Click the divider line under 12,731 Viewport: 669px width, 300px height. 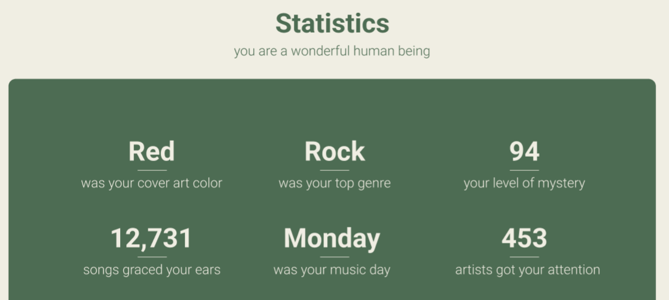point(152,257)
